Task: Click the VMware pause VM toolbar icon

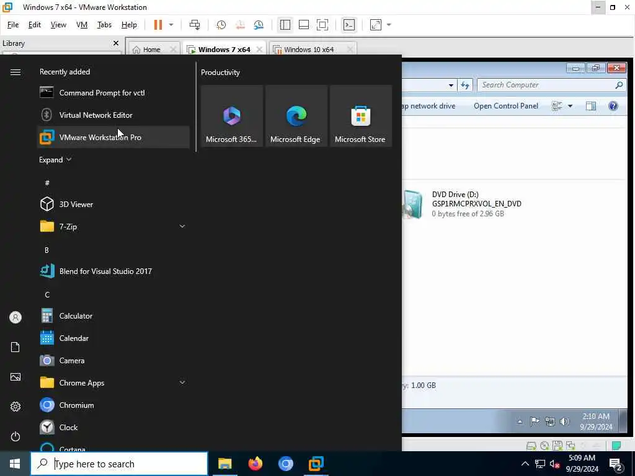Action: coord(158,25)
